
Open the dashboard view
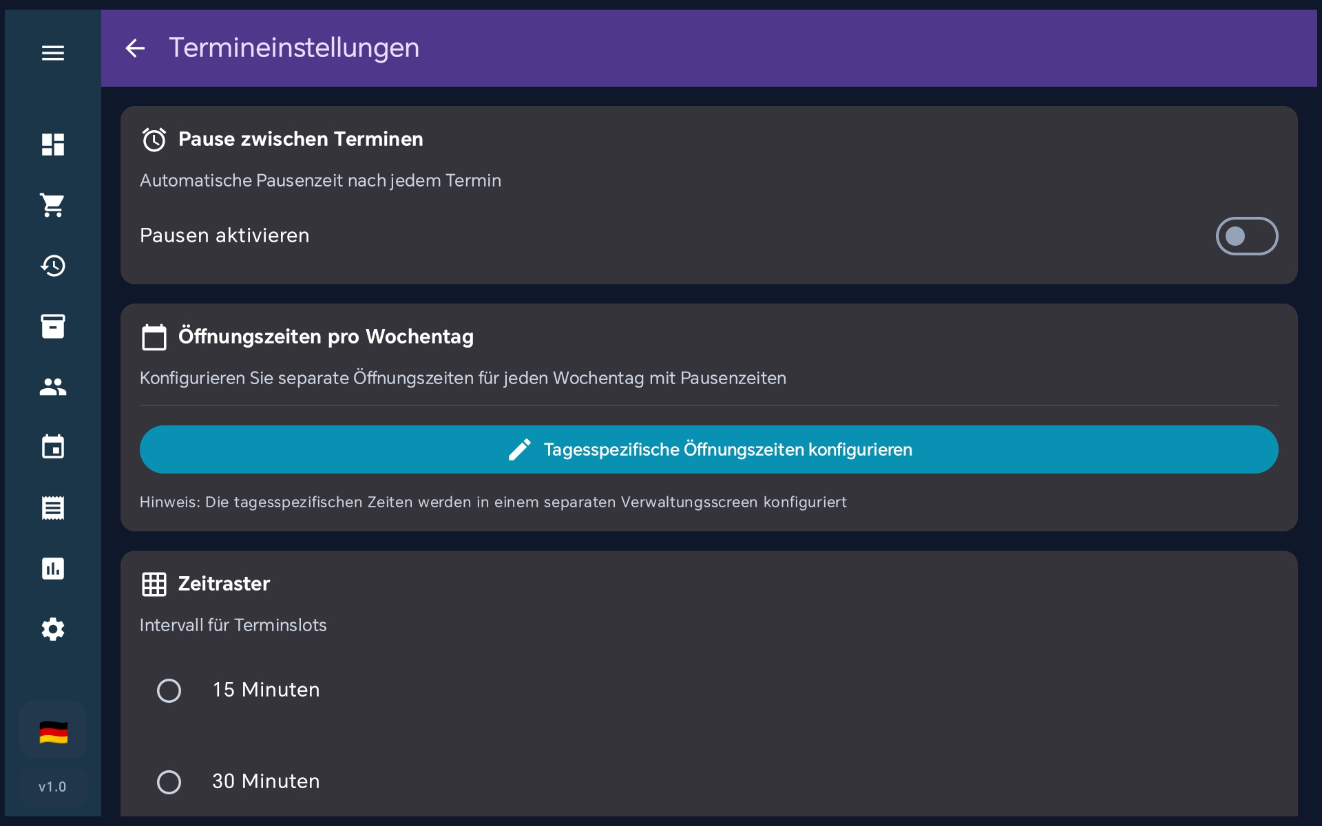(52, 145)
